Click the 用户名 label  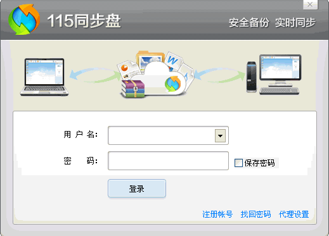(x=81, y=134)
